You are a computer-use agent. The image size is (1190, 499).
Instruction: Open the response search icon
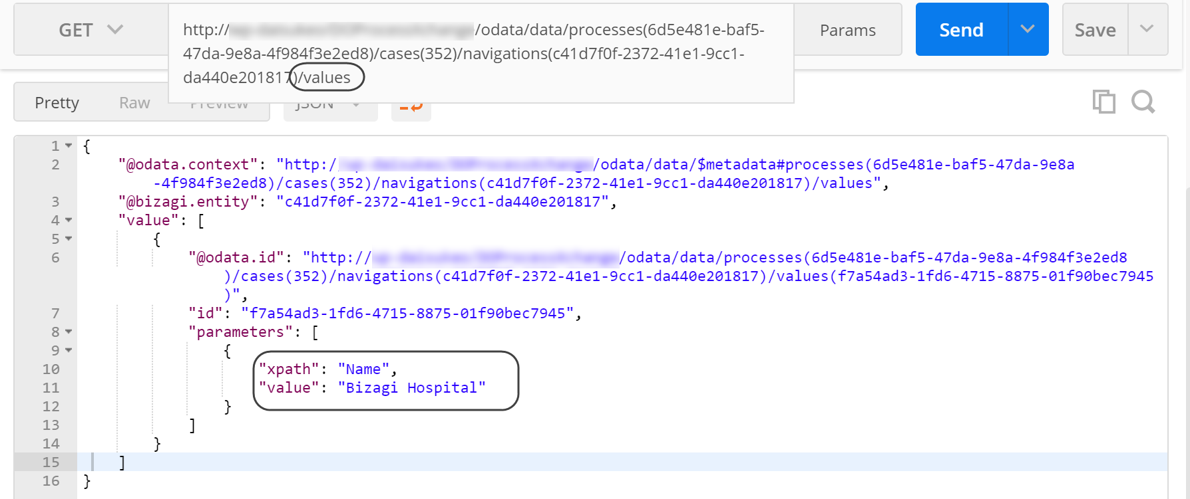pos(1143,102)
